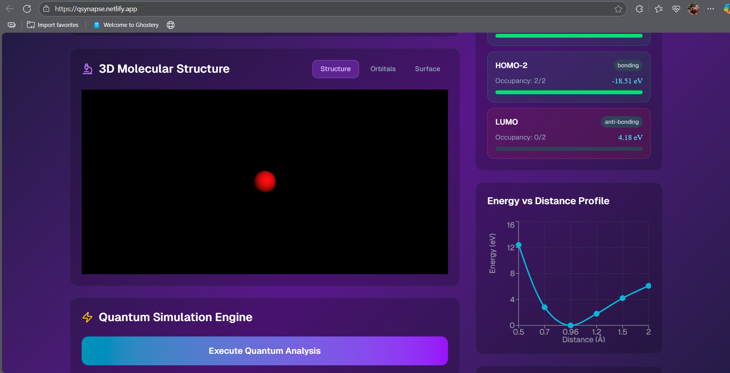The image size is (730, 373).
Task: Click the Energy (eV) axis label
Action: 492,253
